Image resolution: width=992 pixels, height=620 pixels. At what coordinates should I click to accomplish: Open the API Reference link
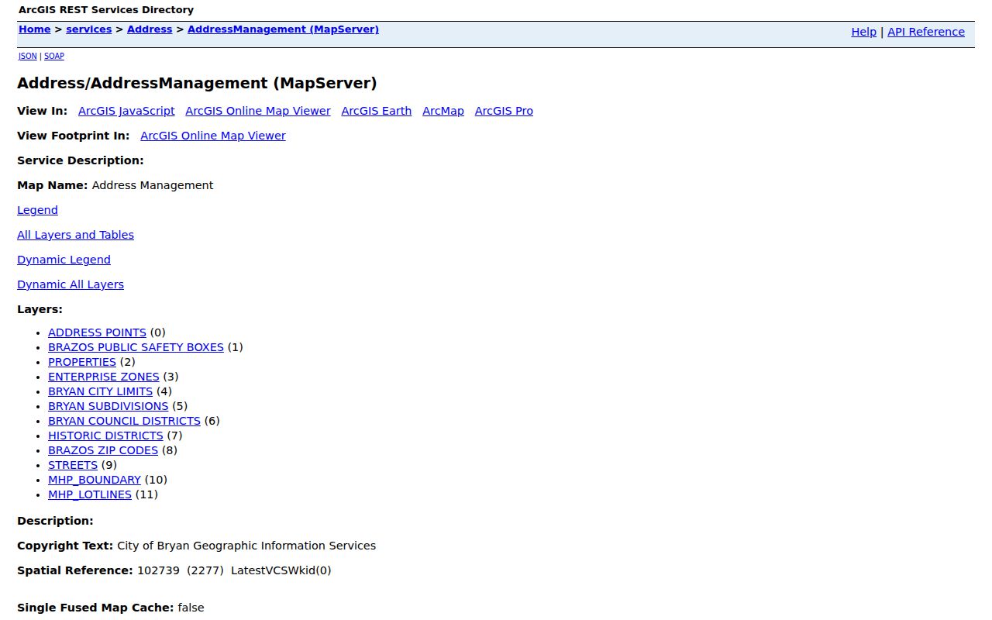pyautogui.click(x=926, y=32)
